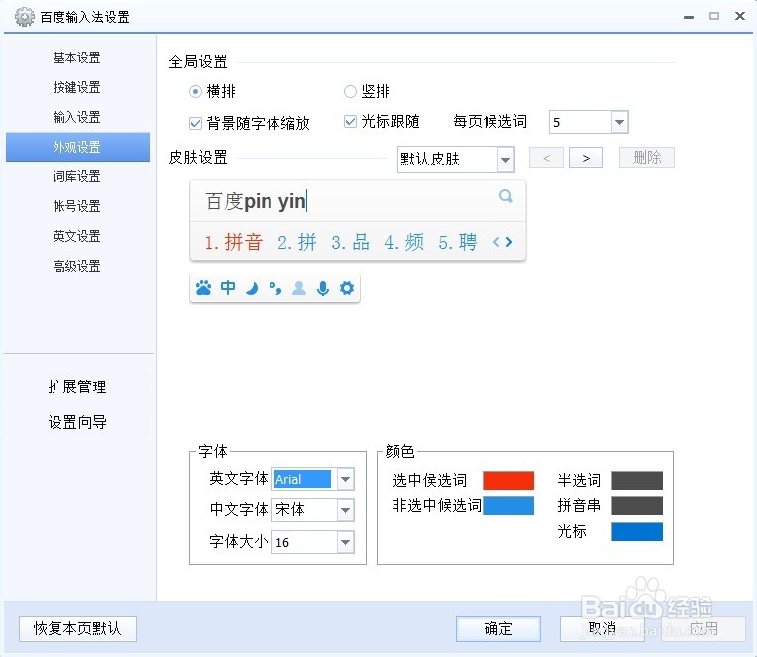This screenshot has height=657, width=757.
Task: Click the dark gray 半选词 color swatch
Action: pyautogui.click(x=637, y=481)
